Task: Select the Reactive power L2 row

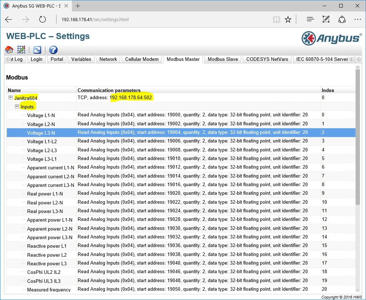Action: pyautogui.click(x=181, y=255)
